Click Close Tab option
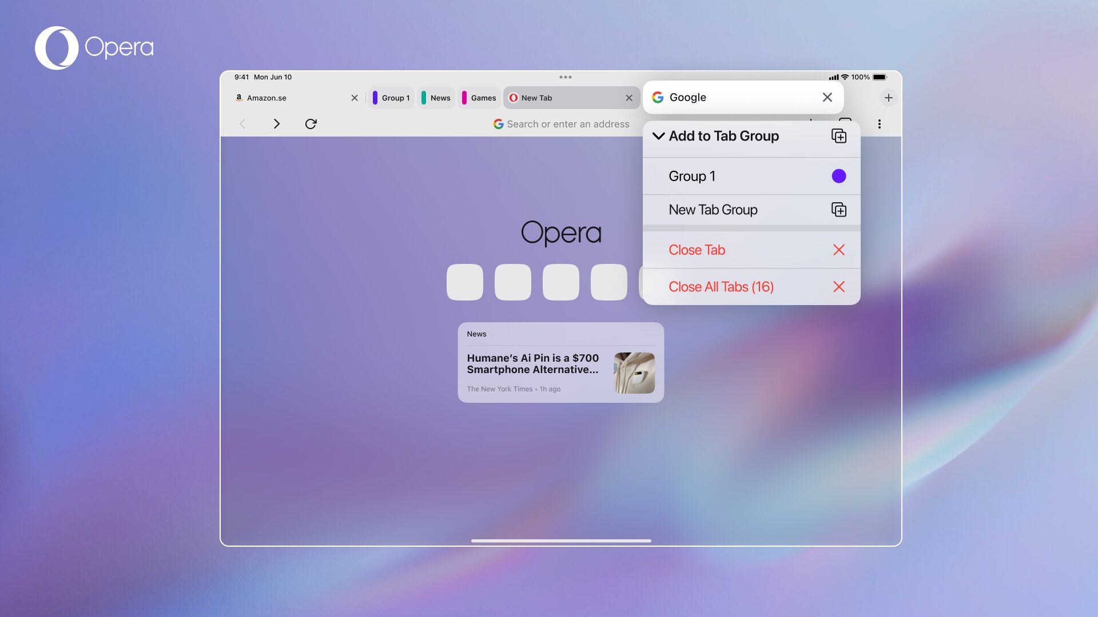The height and width of the screenshot is (617, 1098). [x=697, y=250]
